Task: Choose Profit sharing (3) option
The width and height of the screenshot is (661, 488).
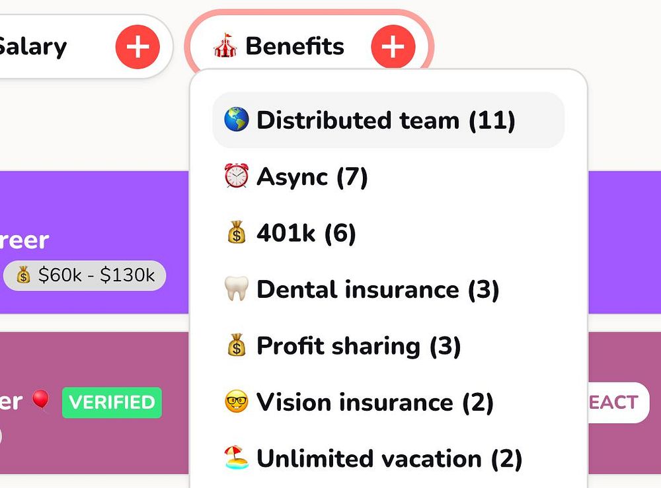Action: click(x=358, y=346)
